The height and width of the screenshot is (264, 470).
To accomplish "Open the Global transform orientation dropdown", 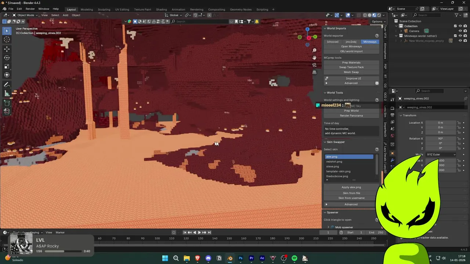I will tap(173, 15).
